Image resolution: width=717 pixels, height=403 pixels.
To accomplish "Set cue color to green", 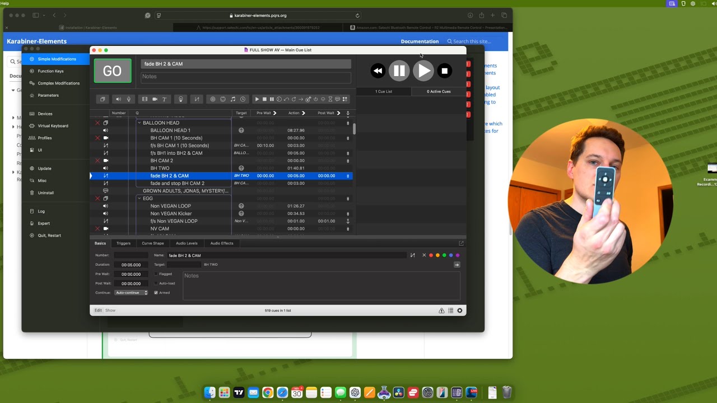I will [444, 255].
